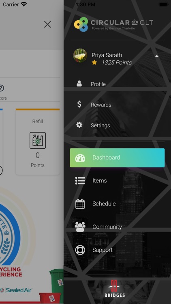This screenshot has height=304, width=171.
Task: Open the Dashboard gauge icon
Action: (80, 158)
